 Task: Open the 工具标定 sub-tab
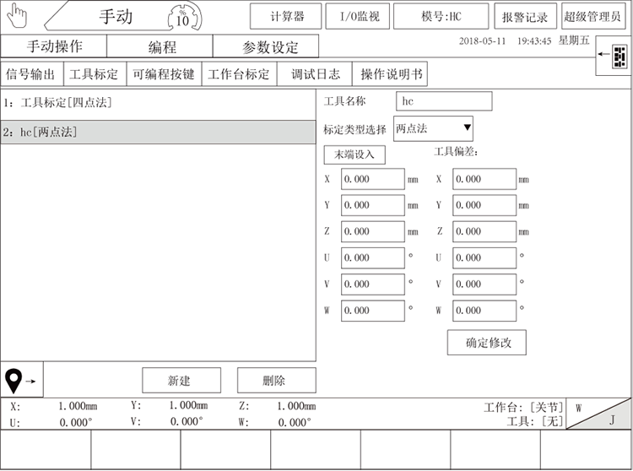point(94,74)
